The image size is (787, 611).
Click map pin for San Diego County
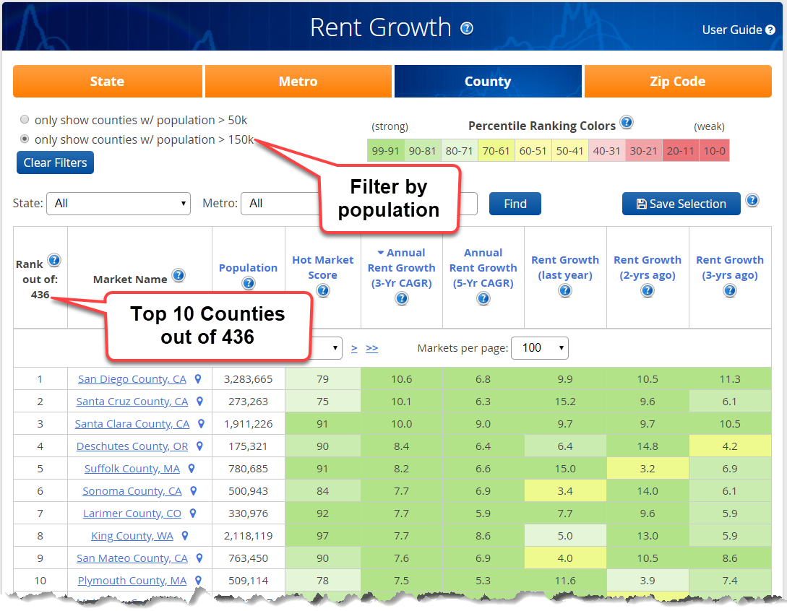click(x=198, y=379)
